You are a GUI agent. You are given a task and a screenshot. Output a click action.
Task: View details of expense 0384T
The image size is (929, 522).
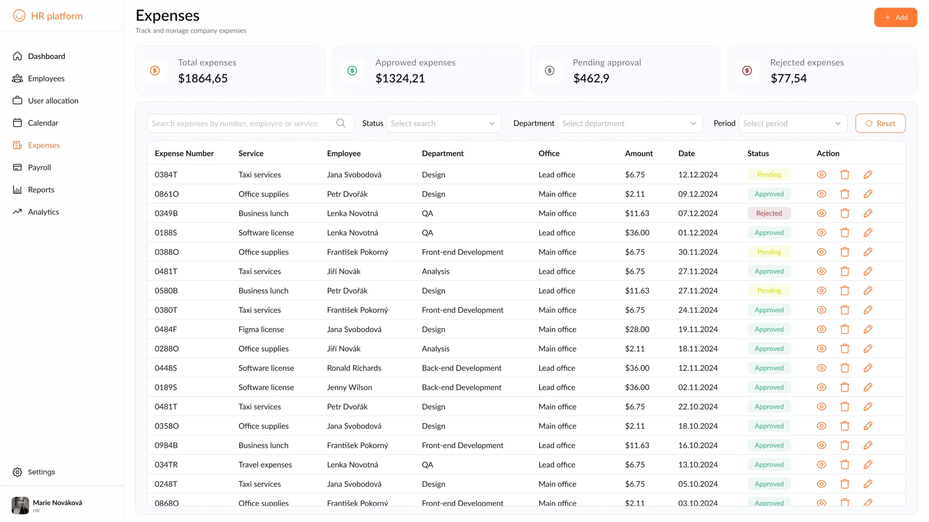821,174
